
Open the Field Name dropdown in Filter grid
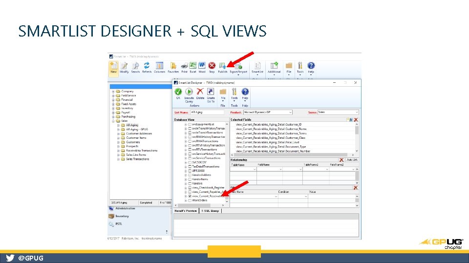(x=276, y=196)
